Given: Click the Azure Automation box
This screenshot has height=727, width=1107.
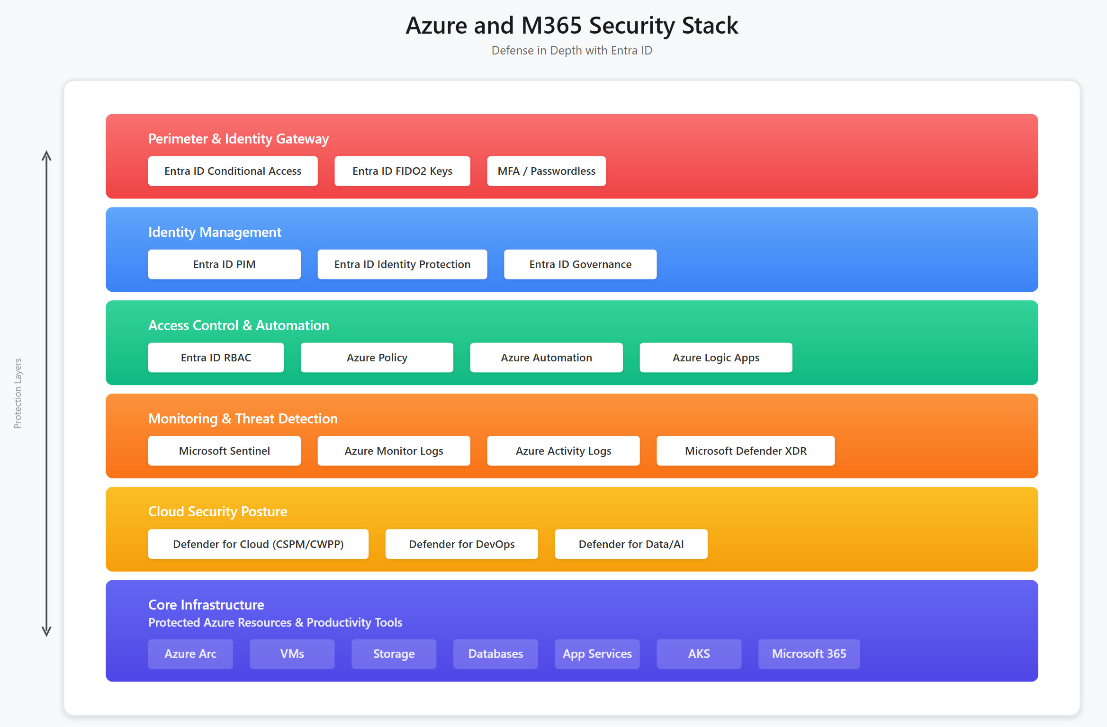Looking at the screenshot, I should [546, 358].
